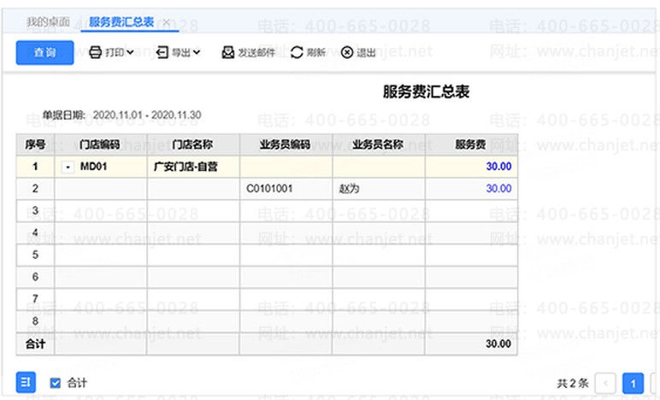Click the 刷新 refresh icon
This screenshot has height=400, width=660.
[x=297, y=53]
